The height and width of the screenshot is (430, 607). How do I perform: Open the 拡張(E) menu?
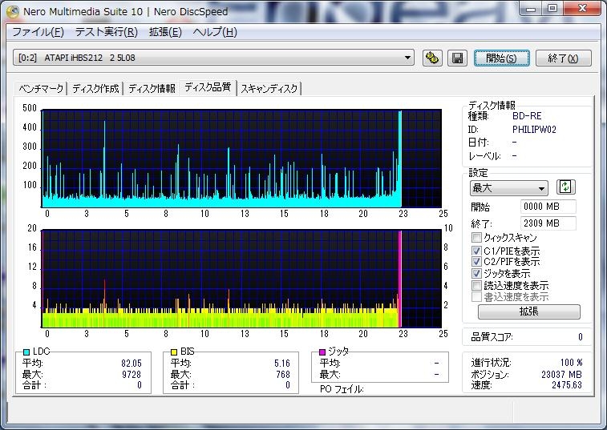tap(165, 32)
